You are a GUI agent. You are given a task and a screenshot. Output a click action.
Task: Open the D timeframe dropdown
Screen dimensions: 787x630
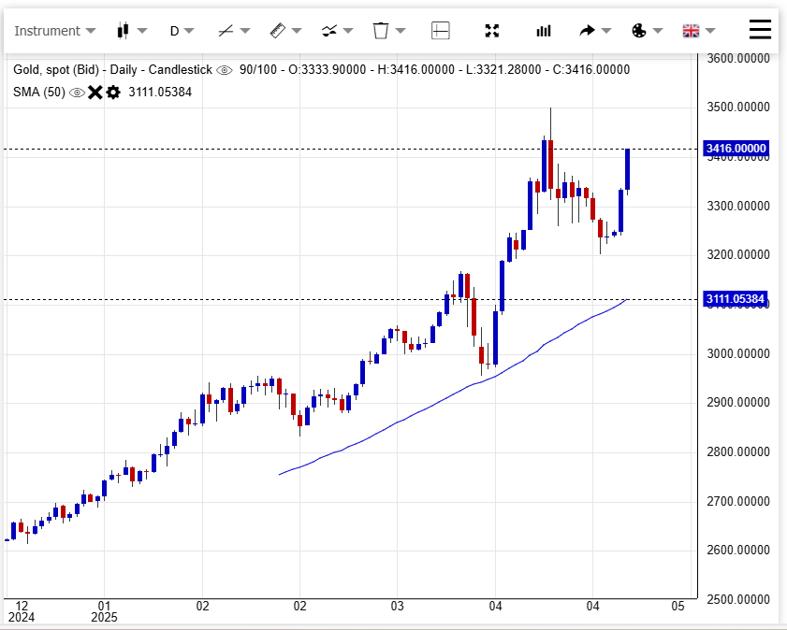pyautogui.click(x=181, y=31)
